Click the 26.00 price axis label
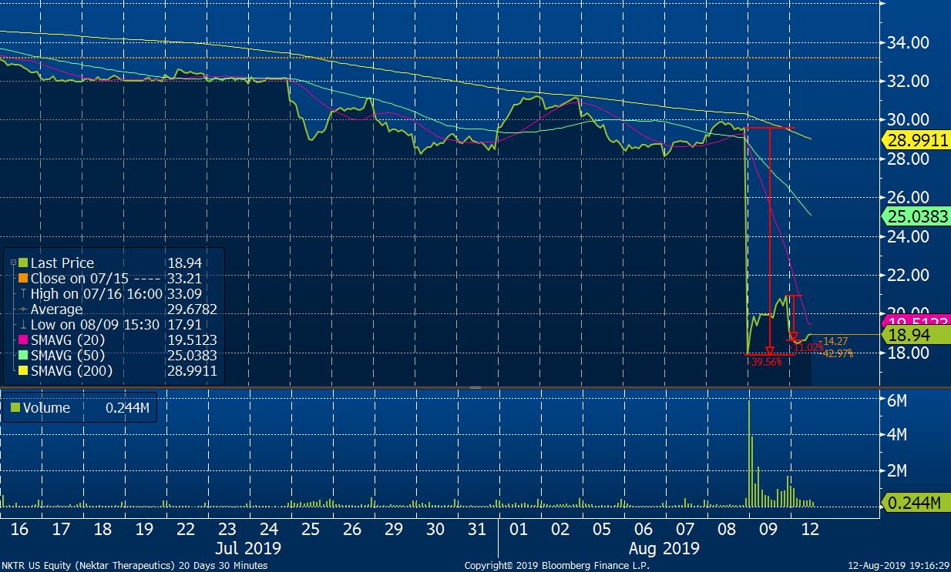This screenshot has height=572, width=951. 909,197
